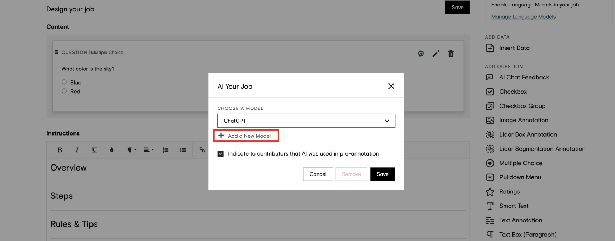
Task: Uncheck the AI pre-annotation indicator checkbox
Action: [x=220, y=154]
